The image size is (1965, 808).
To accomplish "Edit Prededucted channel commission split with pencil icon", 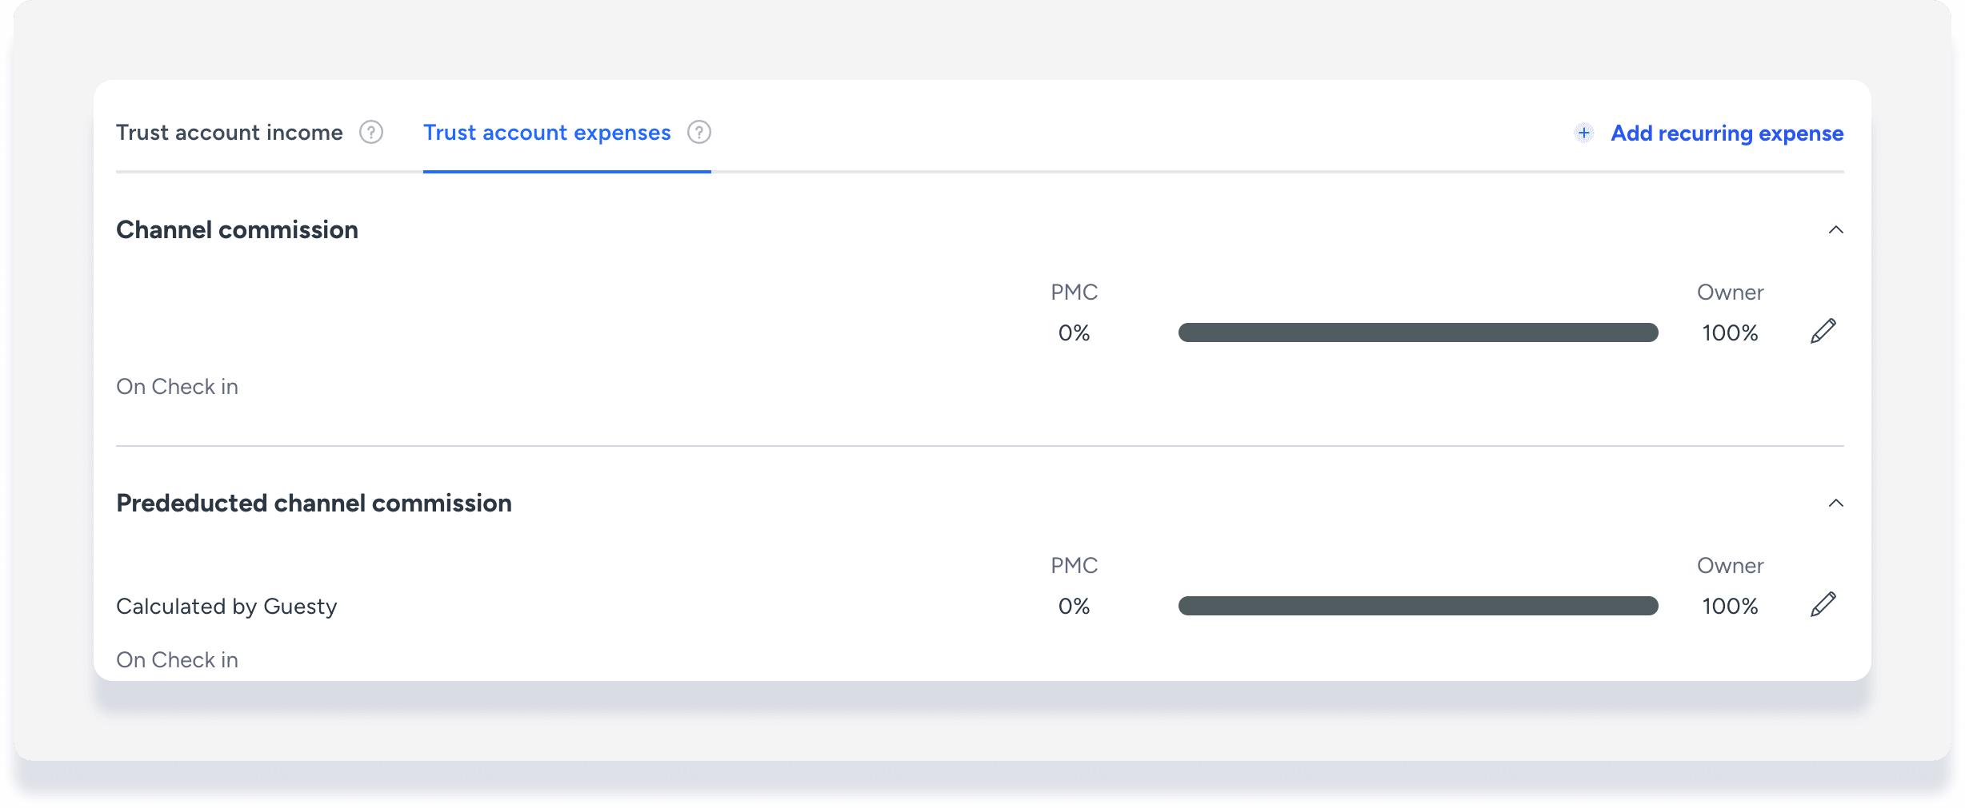I will 1823,604.
